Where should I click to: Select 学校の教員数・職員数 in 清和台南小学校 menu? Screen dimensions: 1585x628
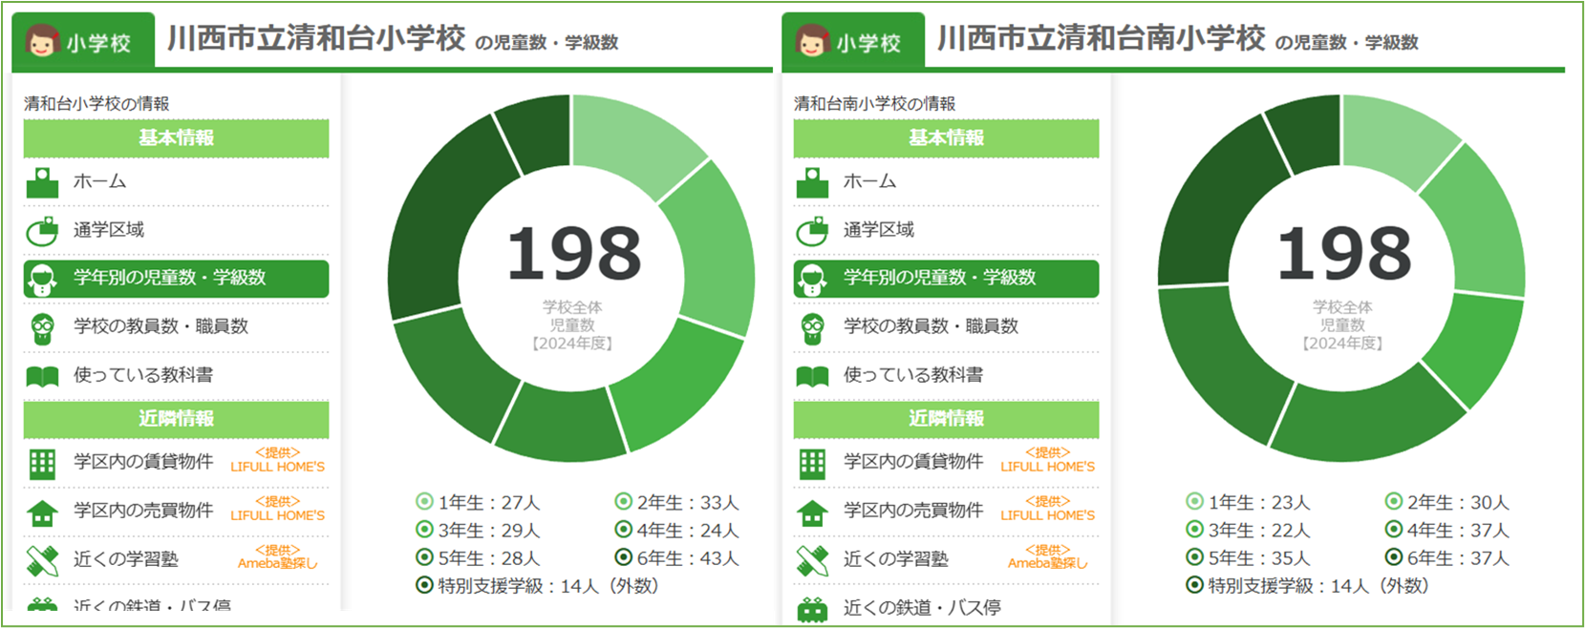click(x=931, y=326)
